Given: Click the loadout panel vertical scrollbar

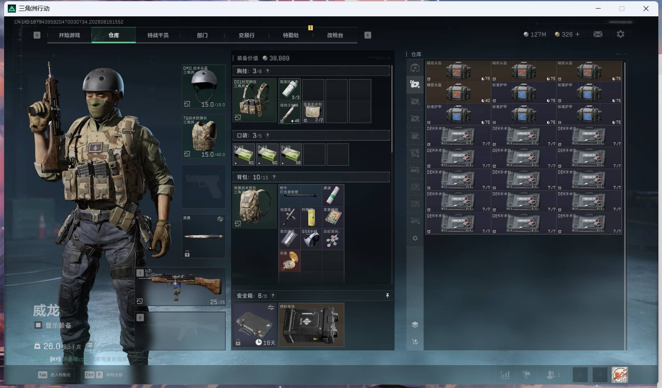Looking at the screenshot, I should pyautogui.click(x=392, y=108).
